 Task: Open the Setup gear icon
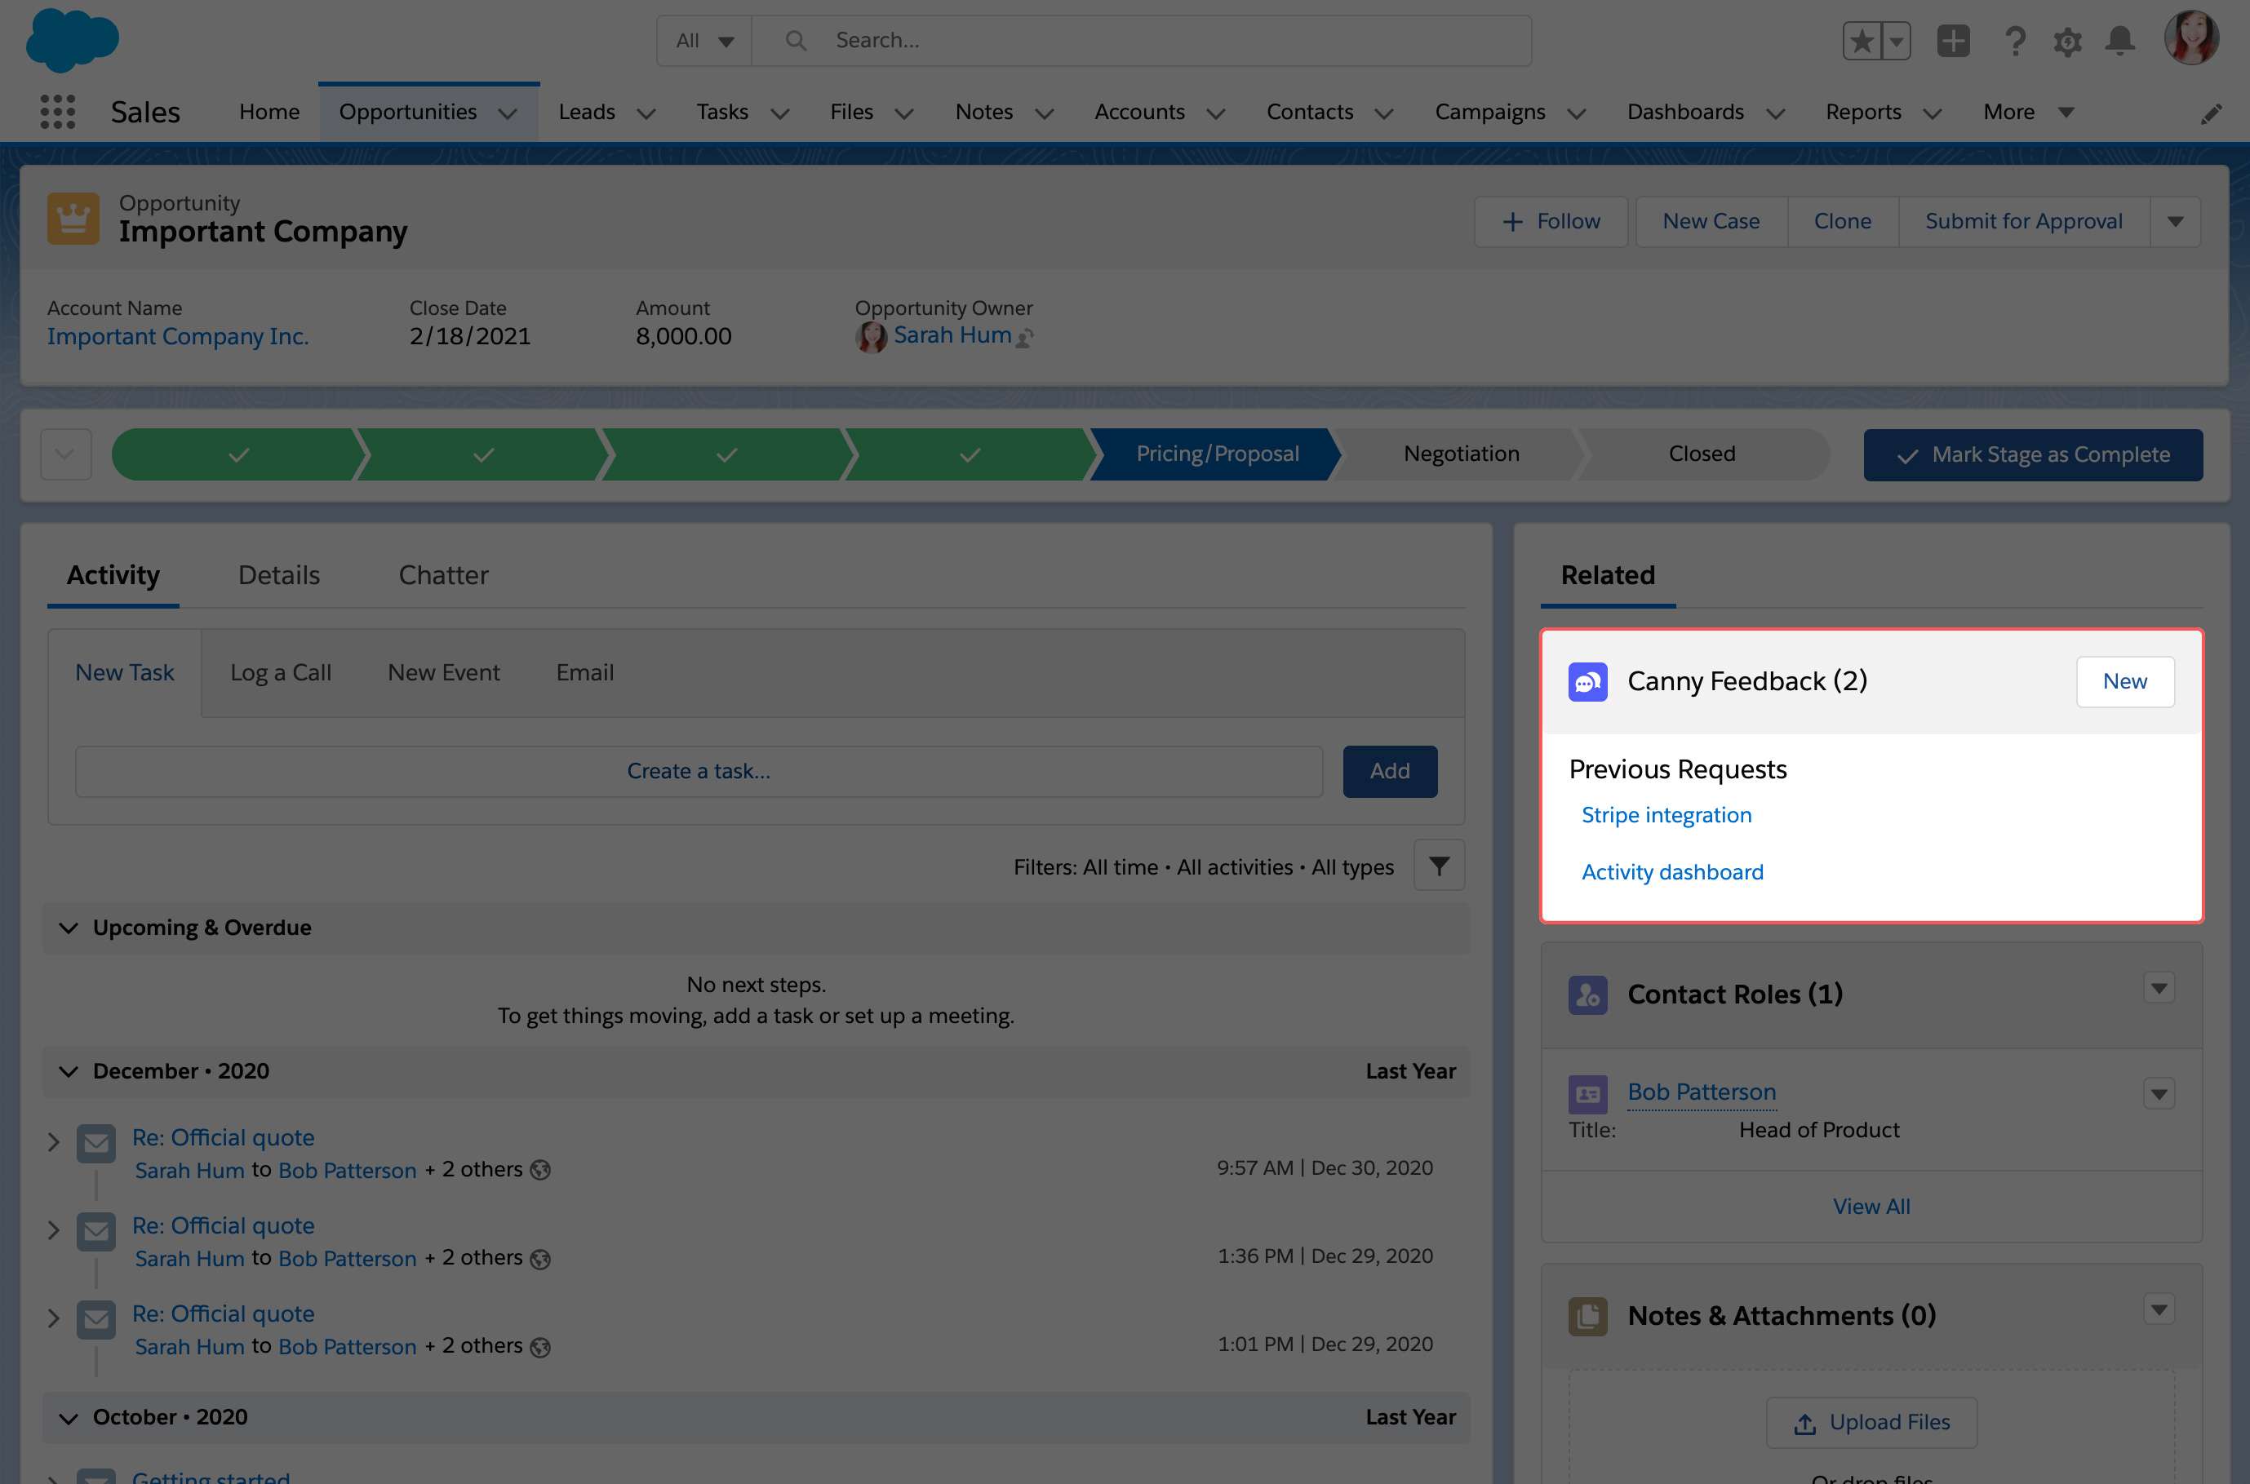pos(2067,41)
